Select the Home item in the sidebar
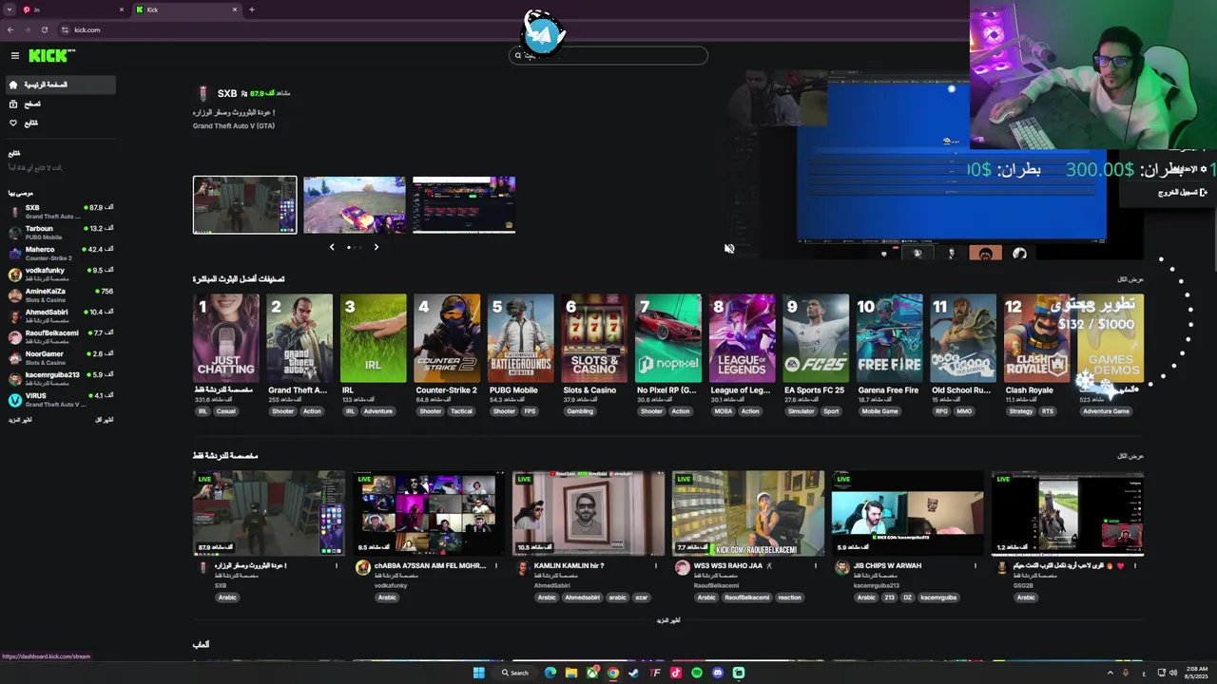This screenshot has height=684, width=1217. click(61, 85)
